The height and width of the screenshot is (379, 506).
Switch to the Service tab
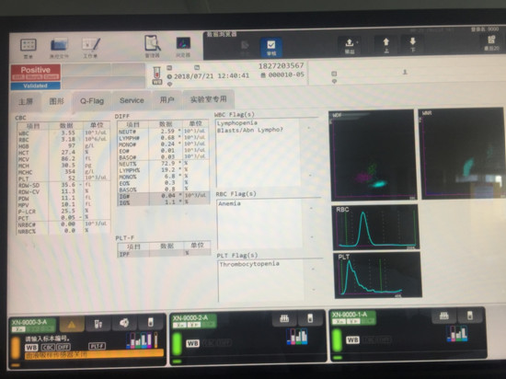tap(132, 100)
